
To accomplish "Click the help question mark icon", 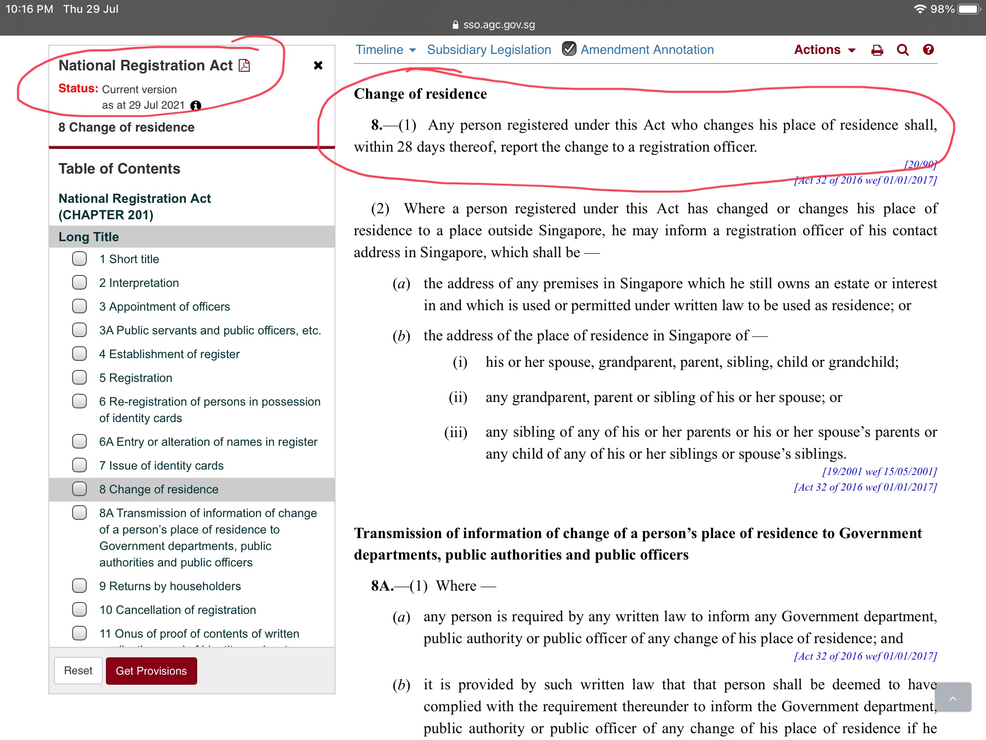I will [x=928, y=49].
